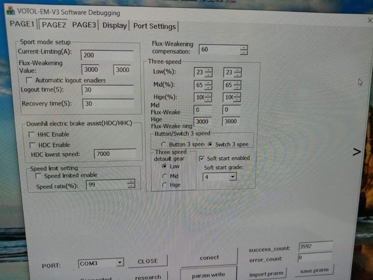Switch to the PAGE3 tab

point(84,25)
